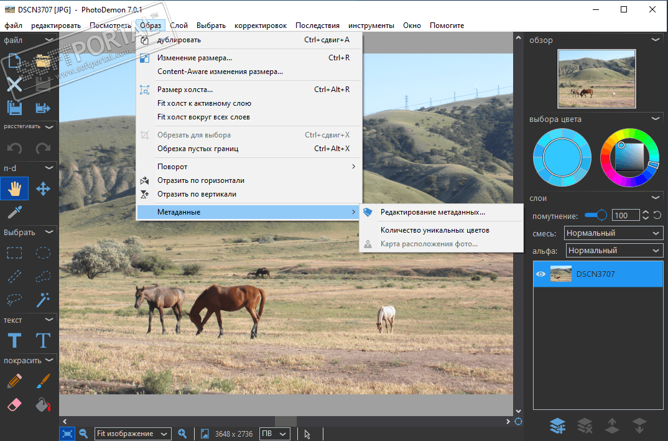Choose the paintbrush tool
668x441 pixels.
pos(42,381)
